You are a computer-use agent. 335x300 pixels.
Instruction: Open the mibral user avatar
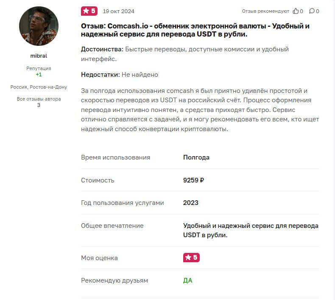(x=39, y=26)
